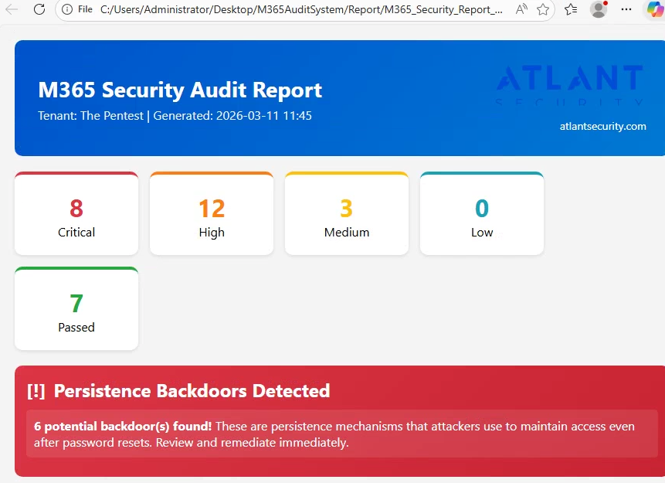The height and width of the screenshot is (483, 665).
Task: Click the Persistence Backdoors Detected heading
Action: pyautogui.click(x=192, y=391)
